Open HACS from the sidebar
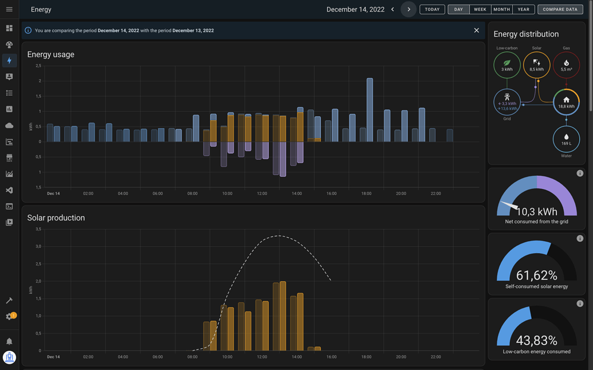This screenshot has width=593, height=370. [x=9, y=158]
